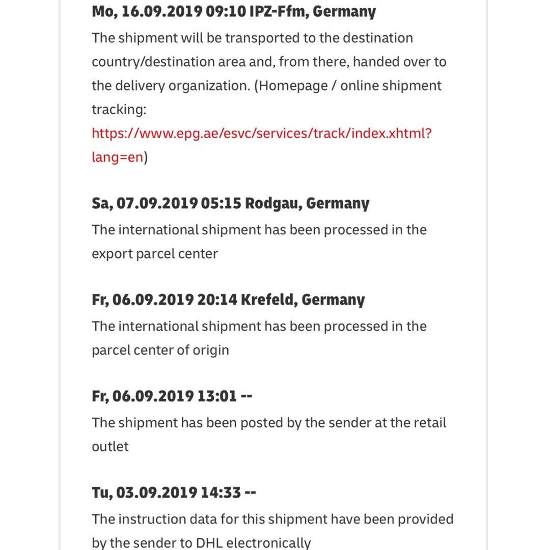Click the 'lang=en' end of the link
Screen dimensions: 550x550
117,157
